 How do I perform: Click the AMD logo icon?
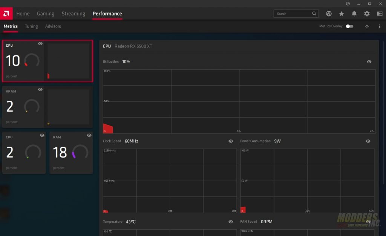[6, 14]
